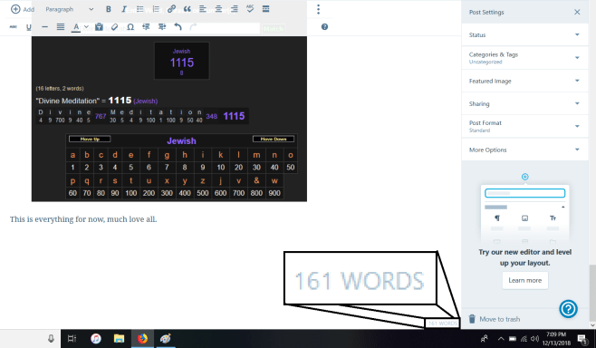Open the Paragraph format dropdown

click(69, 9)
